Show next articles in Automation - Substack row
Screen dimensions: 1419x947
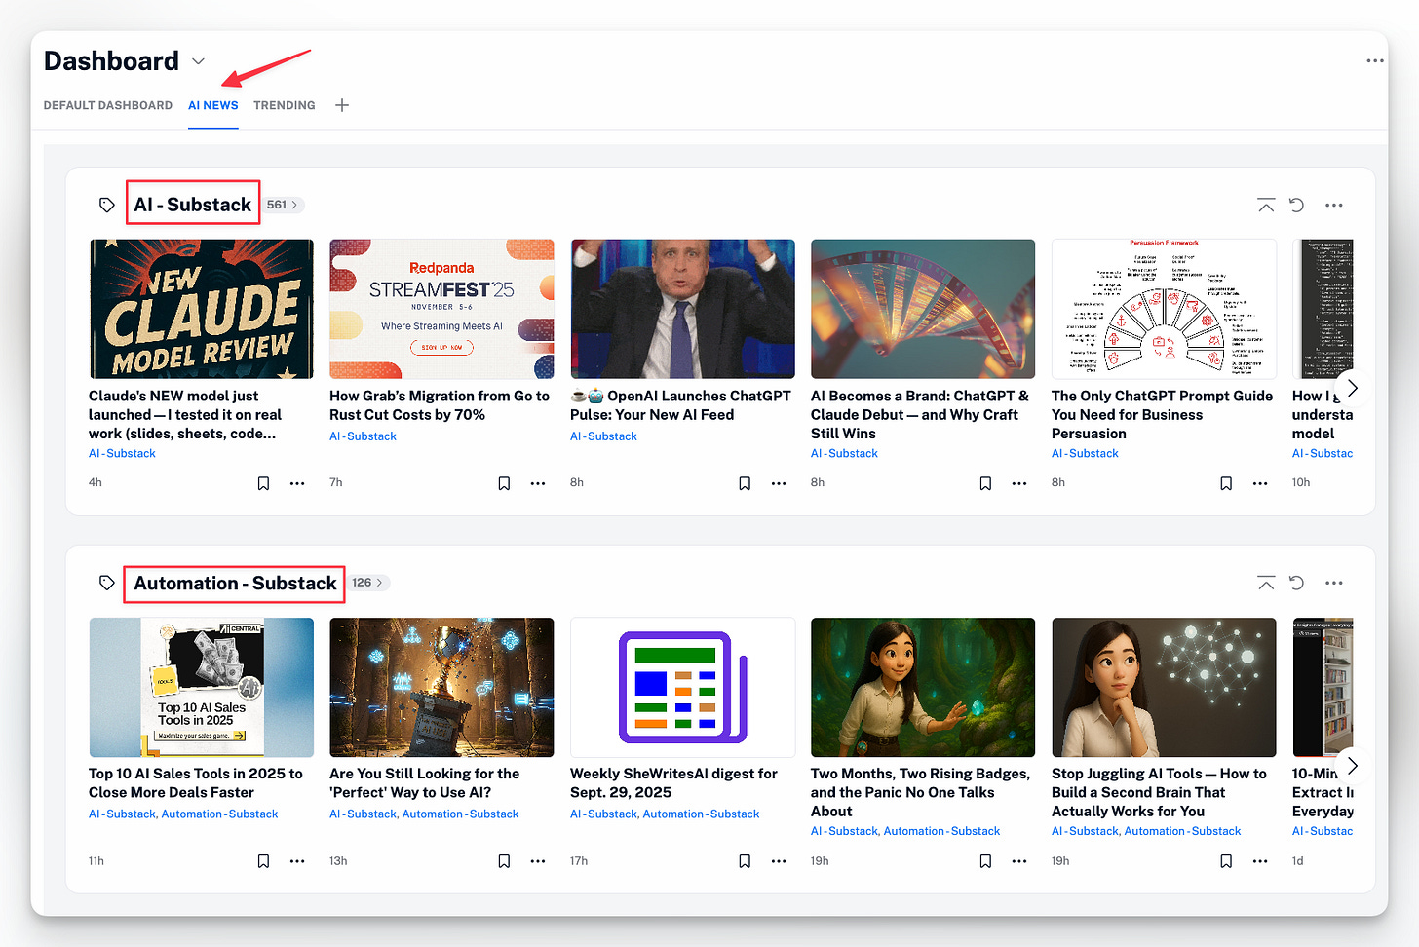pyautogui.click(x=1352, y=766)
